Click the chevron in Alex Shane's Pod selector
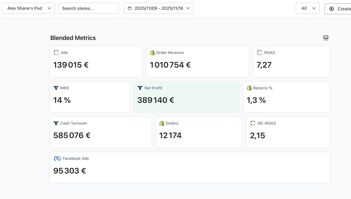The image size is (351, 199). [49, 8]
